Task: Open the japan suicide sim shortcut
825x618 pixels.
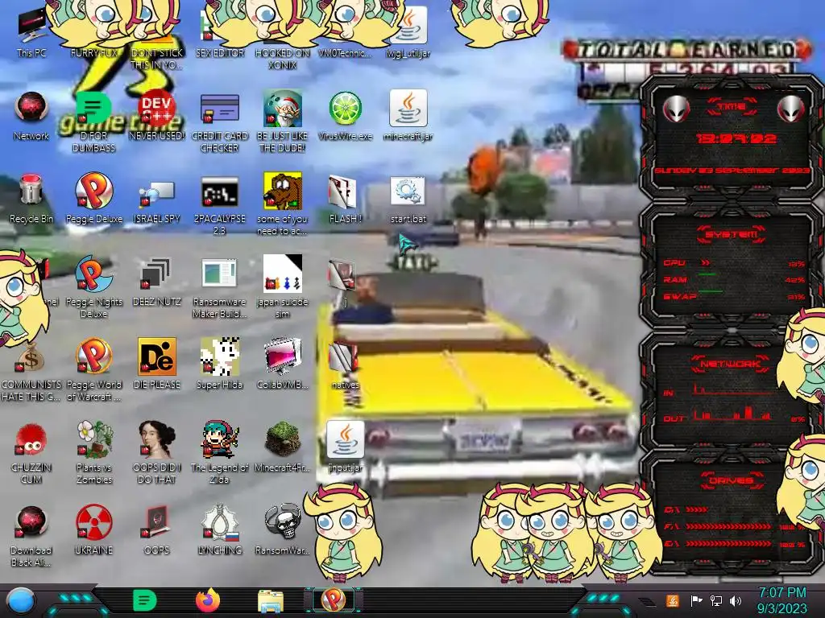Action: click(283, 287)
